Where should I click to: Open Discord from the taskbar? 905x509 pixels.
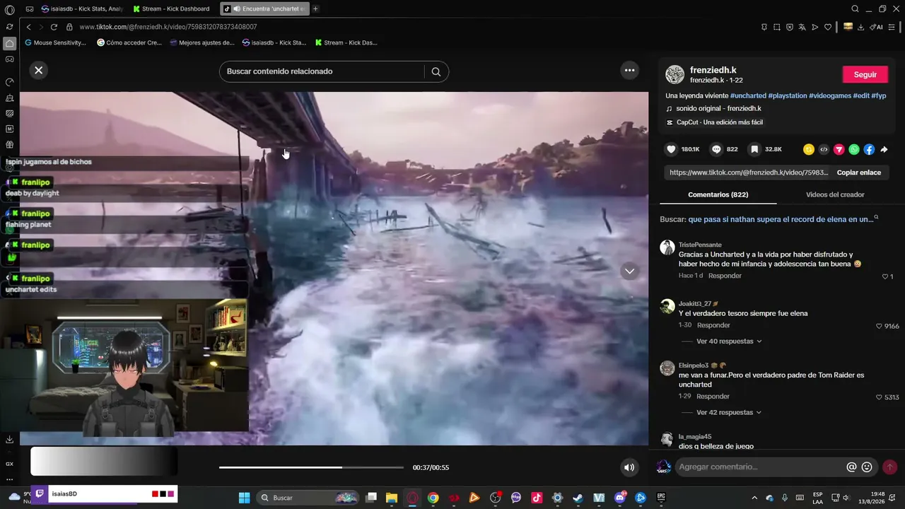tap(620, 498)
